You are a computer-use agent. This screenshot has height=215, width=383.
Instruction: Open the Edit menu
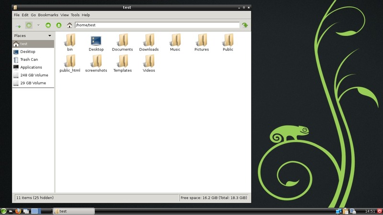[x=25, y=15]
